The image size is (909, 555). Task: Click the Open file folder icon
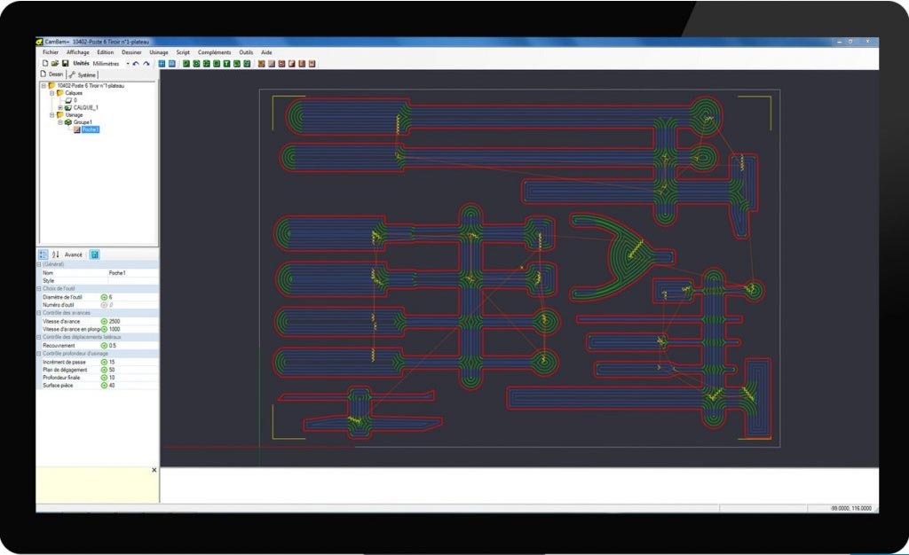point(54,64)
